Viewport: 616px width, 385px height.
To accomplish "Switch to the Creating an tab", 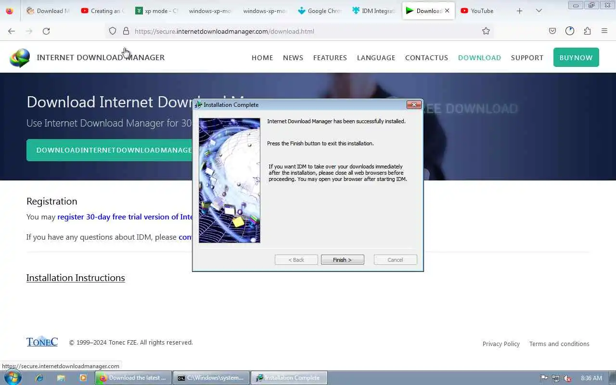I will pyautogui.click(x=103, y=11).
